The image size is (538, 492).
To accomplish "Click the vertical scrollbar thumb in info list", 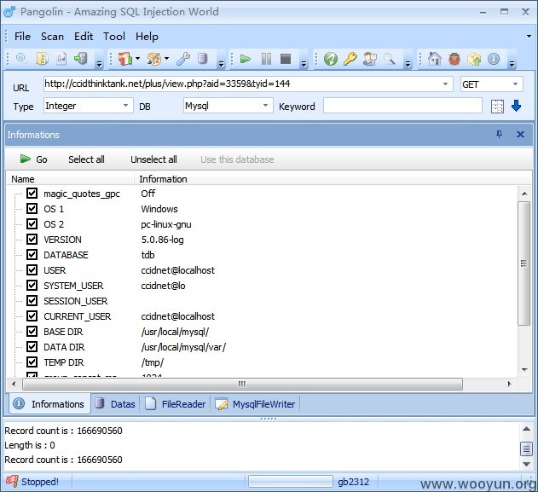I will click(524, 263).
